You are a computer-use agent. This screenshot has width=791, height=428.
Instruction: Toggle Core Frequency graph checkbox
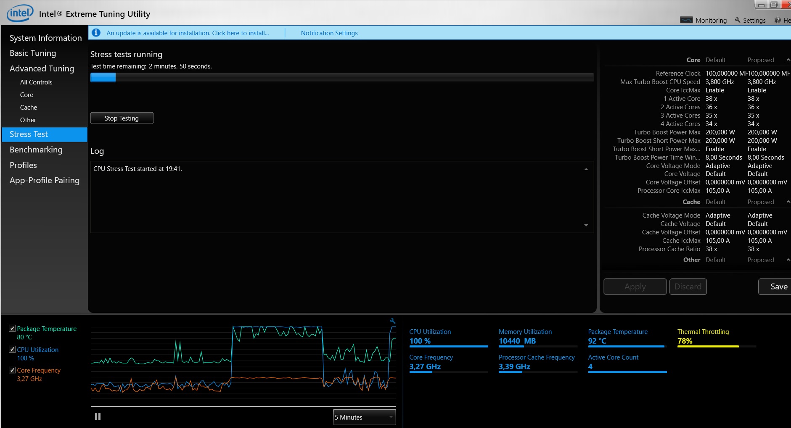pos(12,370)
